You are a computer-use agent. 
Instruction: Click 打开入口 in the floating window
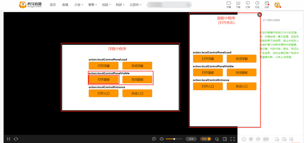click(103, 93)
